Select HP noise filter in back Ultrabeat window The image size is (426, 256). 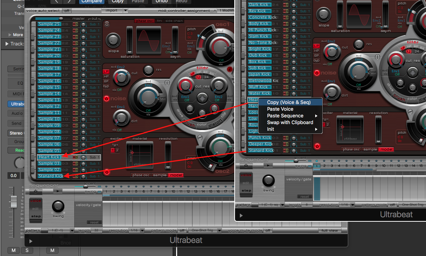tap(106, 76)
